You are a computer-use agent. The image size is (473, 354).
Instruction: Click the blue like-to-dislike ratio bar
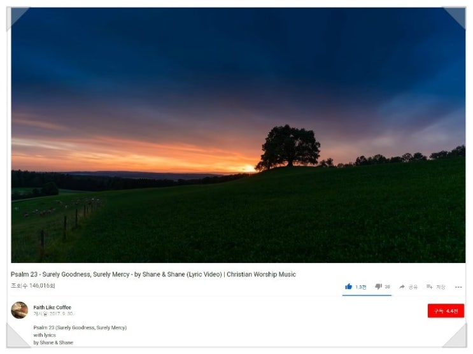(367, 295)
